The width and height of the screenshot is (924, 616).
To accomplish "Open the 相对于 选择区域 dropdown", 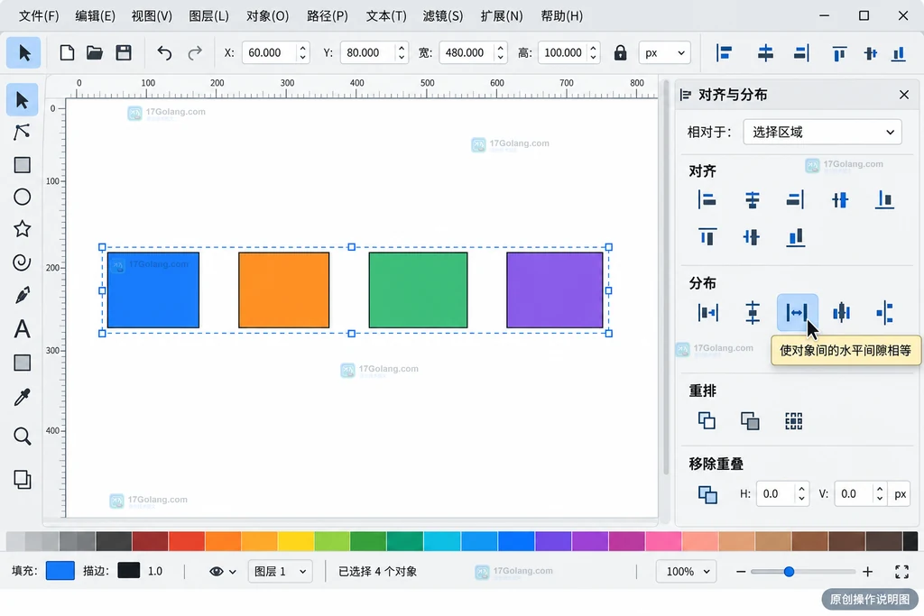I will pyautogui.click(x=822, y=132).
